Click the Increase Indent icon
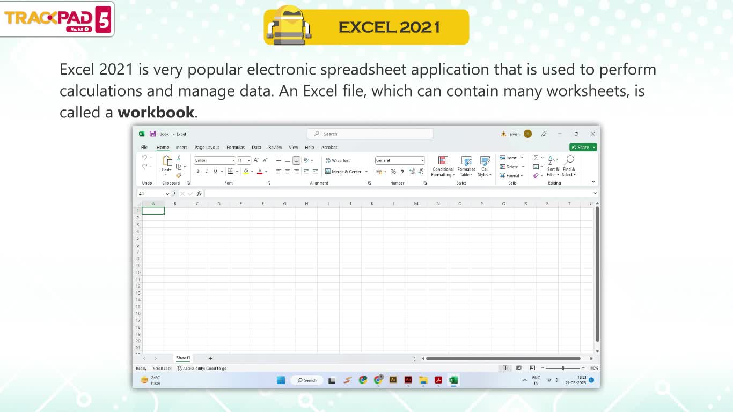 tap(314, 172)
